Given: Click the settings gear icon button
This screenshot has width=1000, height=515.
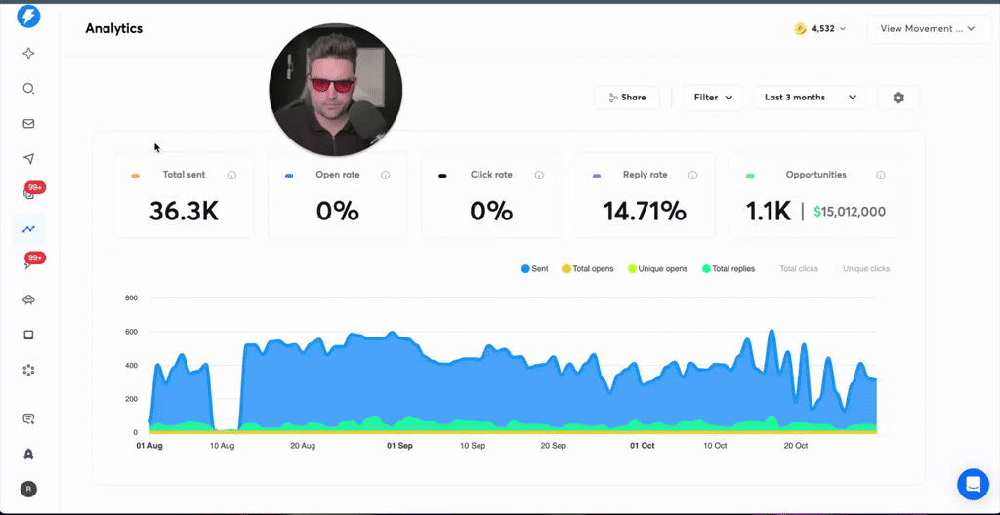Looking at the screenshot, I should click(x=898, y=98).
